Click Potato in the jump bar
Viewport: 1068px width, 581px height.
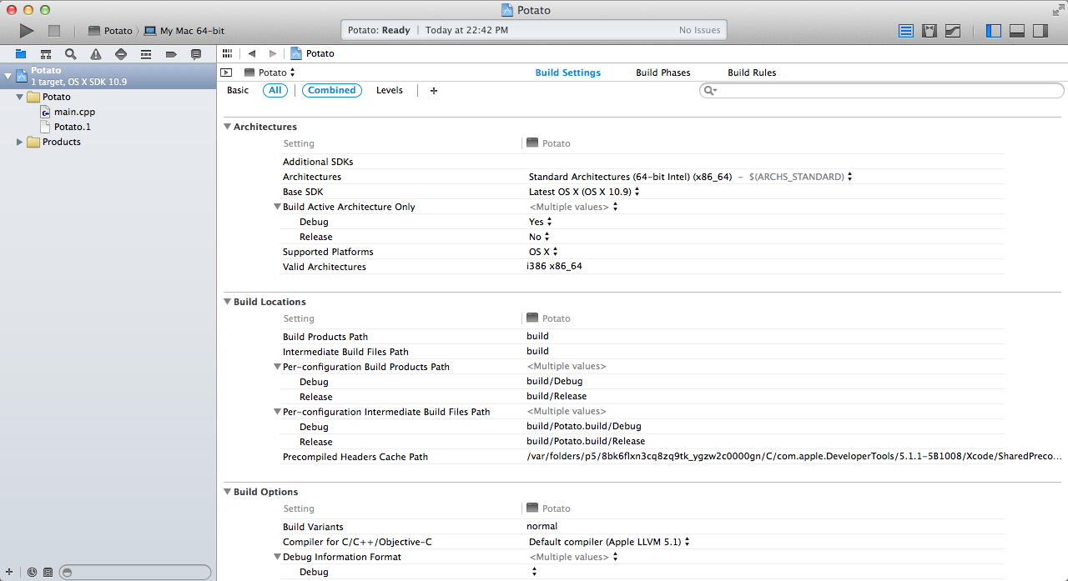[313, 53]
